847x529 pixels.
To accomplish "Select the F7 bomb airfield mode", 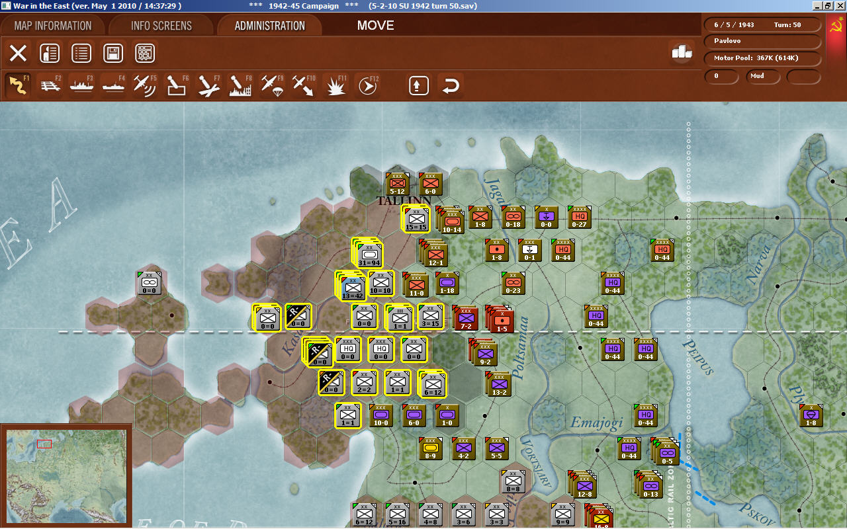I will (208, 85).
